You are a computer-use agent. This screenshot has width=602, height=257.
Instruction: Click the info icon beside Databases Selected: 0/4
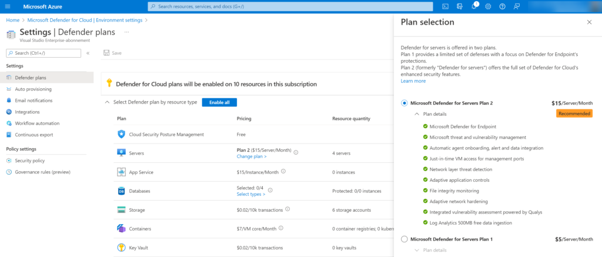pyautogui.click(x=270, y=190)
